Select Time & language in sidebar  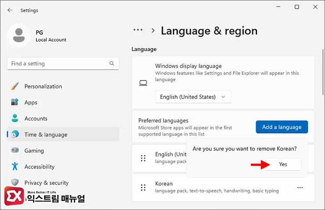(x=45, y=135)
